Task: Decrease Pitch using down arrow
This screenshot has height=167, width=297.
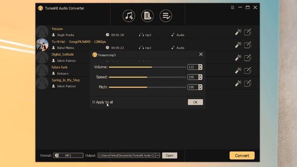Action: [200, 89]
